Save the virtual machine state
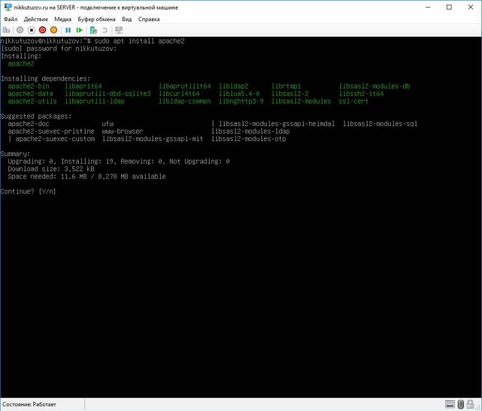Viewport: 482px width, 411px height. (54, 29)
